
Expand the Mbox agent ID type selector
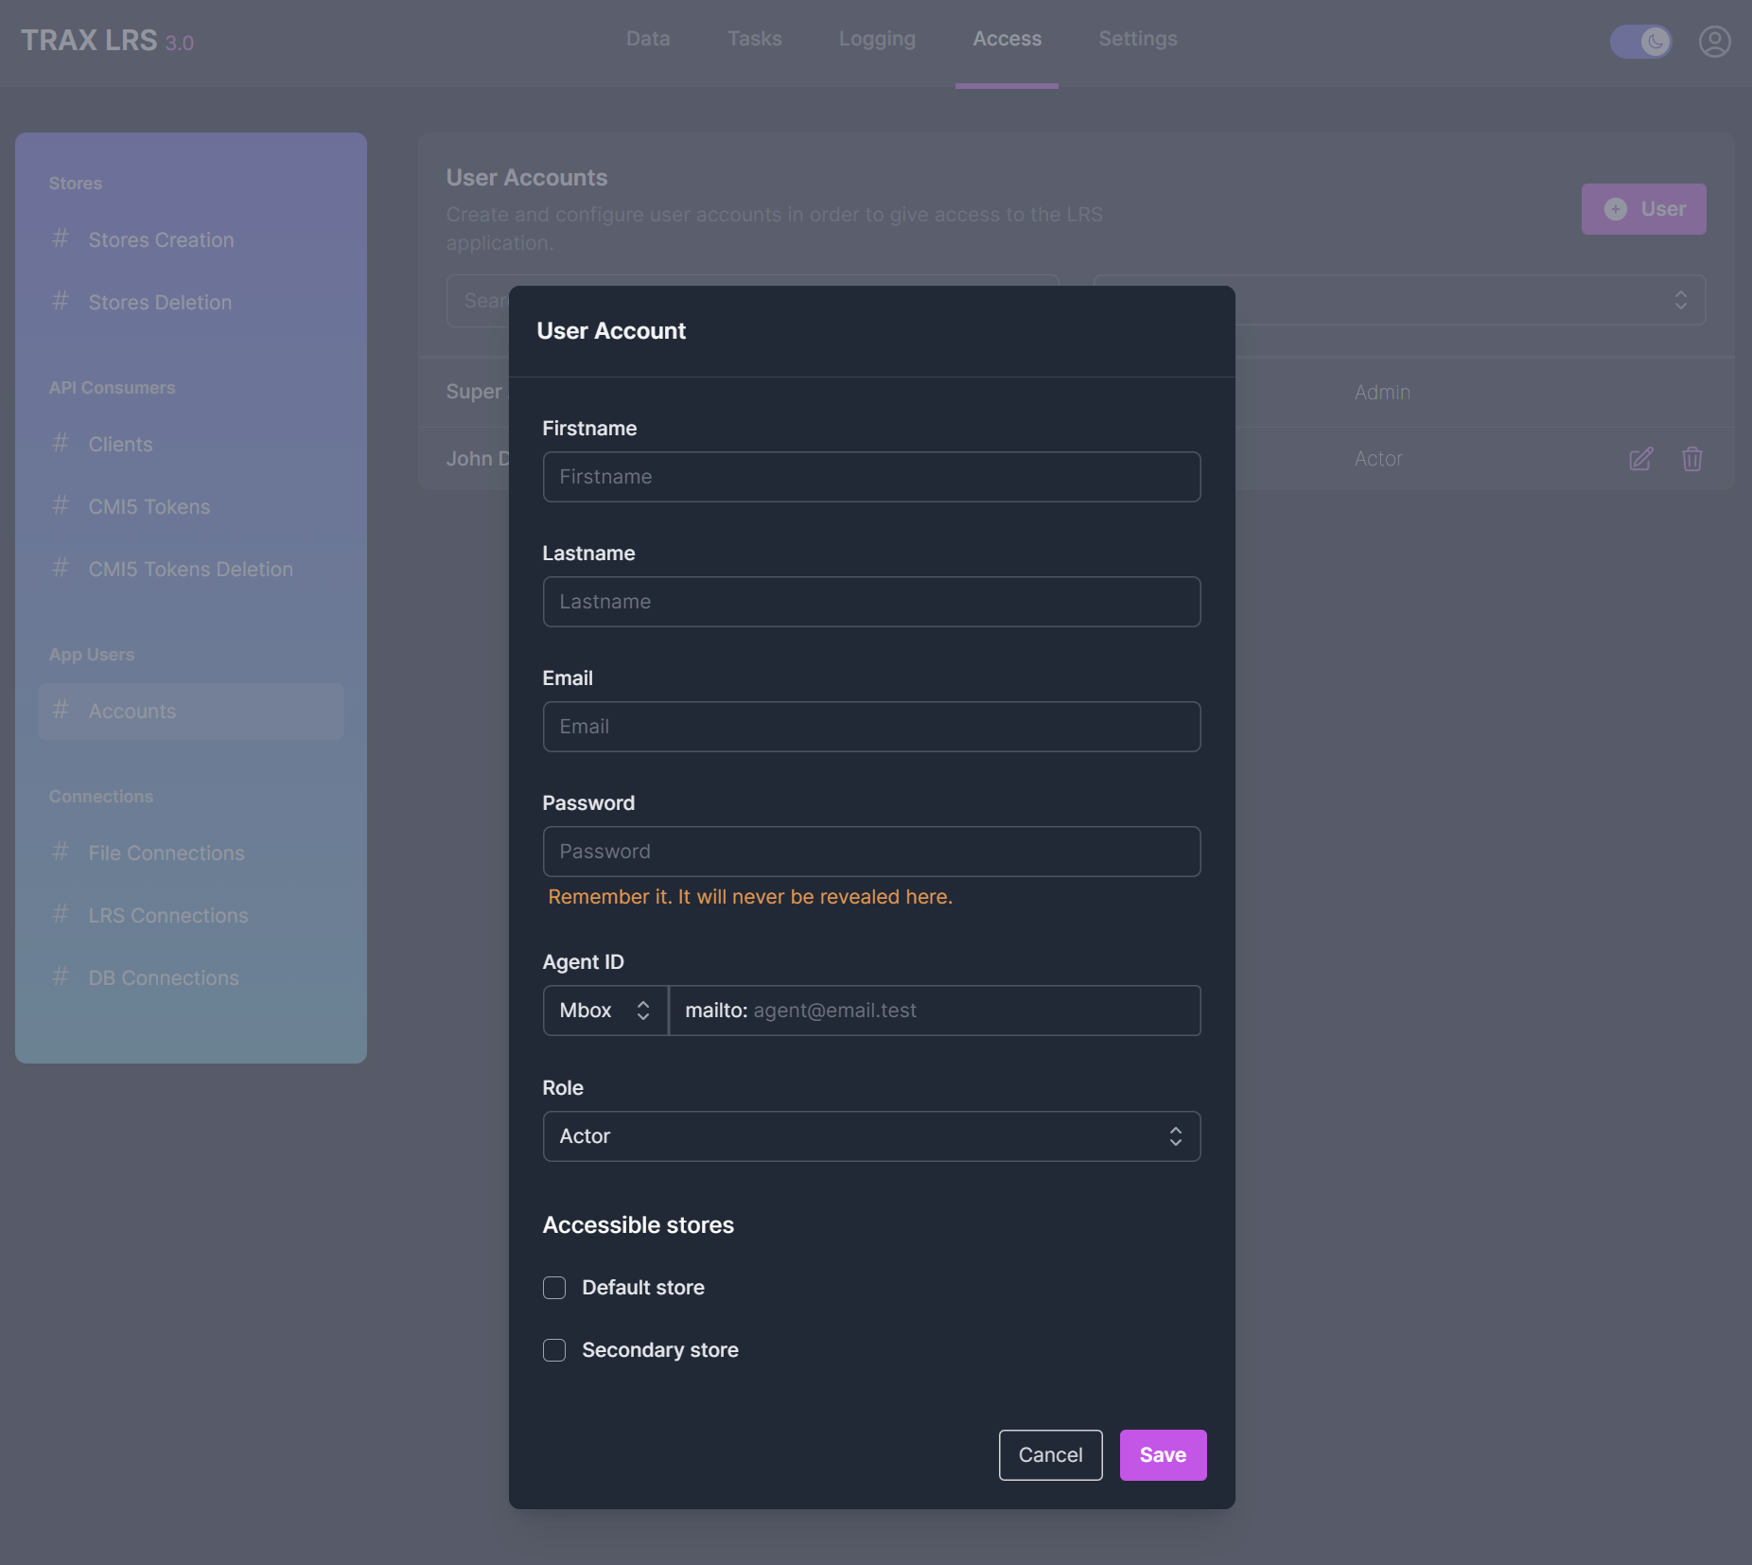[x=604, y=1011]
